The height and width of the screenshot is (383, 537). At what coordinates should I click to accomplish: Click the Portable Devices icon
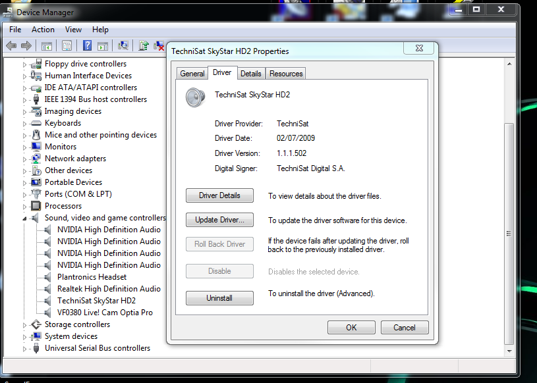36,182
